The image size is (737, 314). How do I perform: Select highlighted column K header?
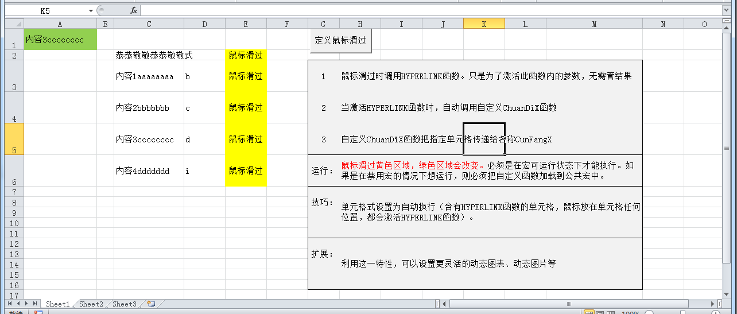[484, 24]
